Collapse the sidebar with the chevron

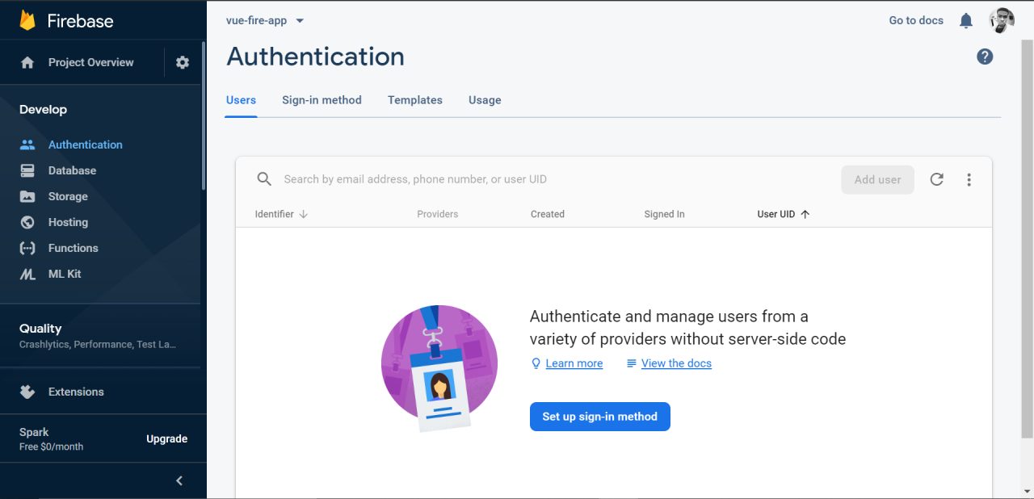click(179, 480)
